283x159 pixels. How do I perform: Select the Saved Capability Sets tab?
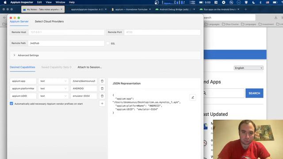pos(56,67)
